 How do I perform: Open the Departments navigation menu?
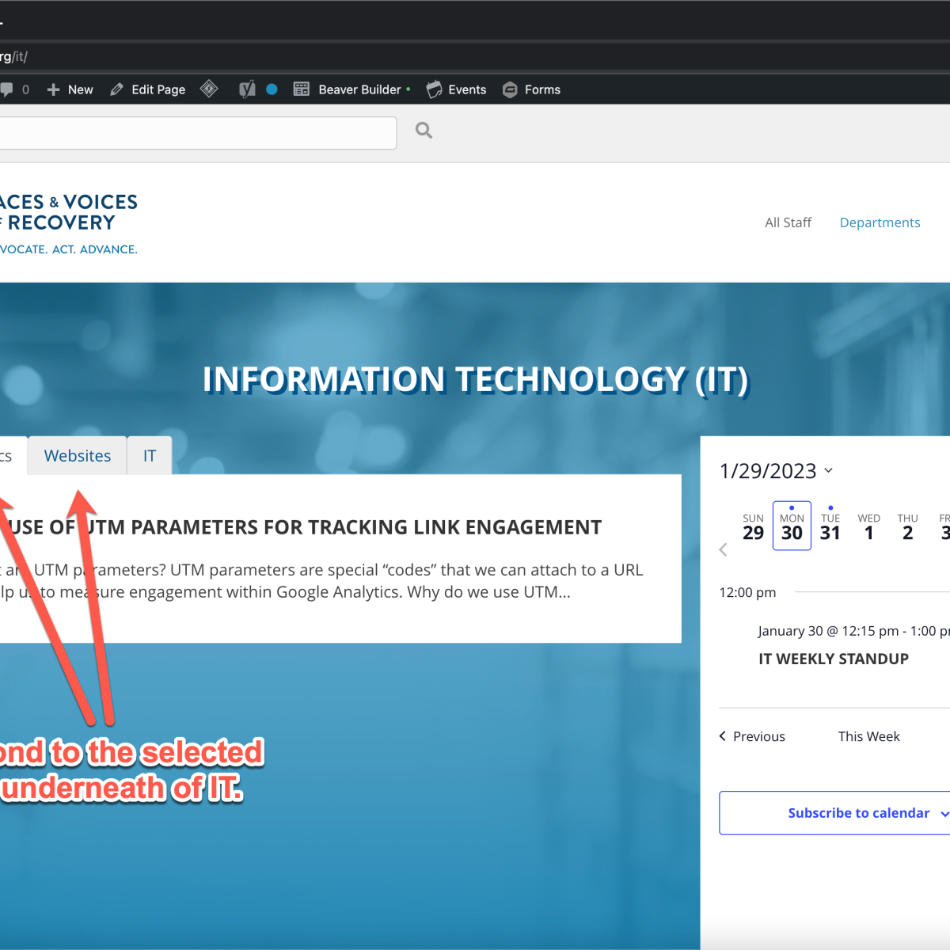[880, 222]
